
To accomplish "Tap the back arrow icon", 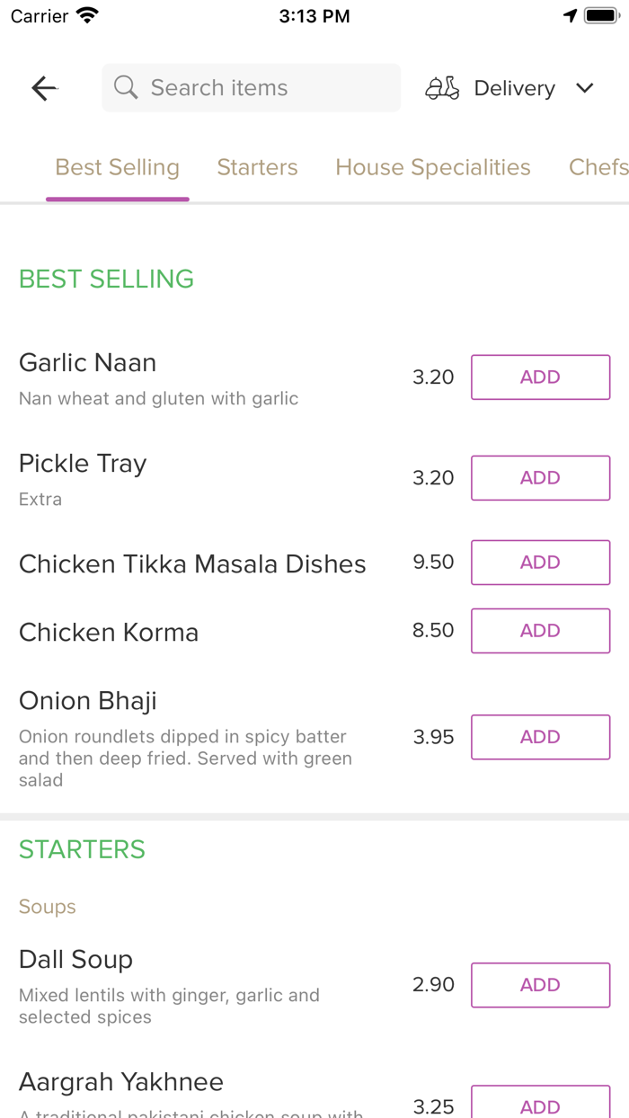I will 44,88.
